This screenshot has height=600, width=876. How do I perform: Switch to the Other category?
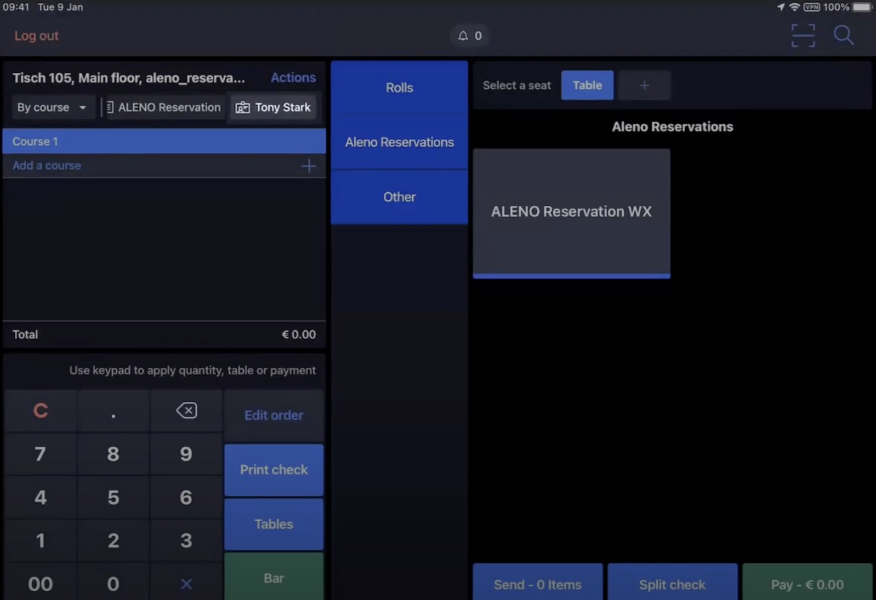click(399, 197)
